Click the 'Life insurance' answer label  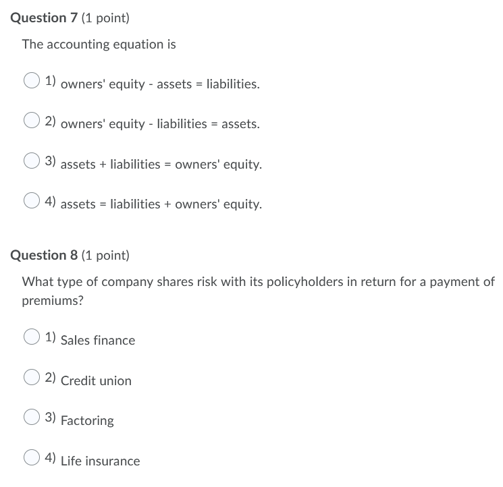101,461
